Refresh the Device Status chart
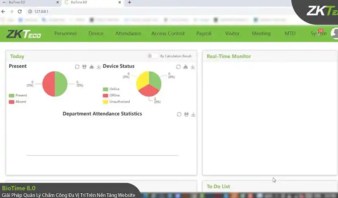This screenshot has height=198, width=338. click(x=179, y=67)
